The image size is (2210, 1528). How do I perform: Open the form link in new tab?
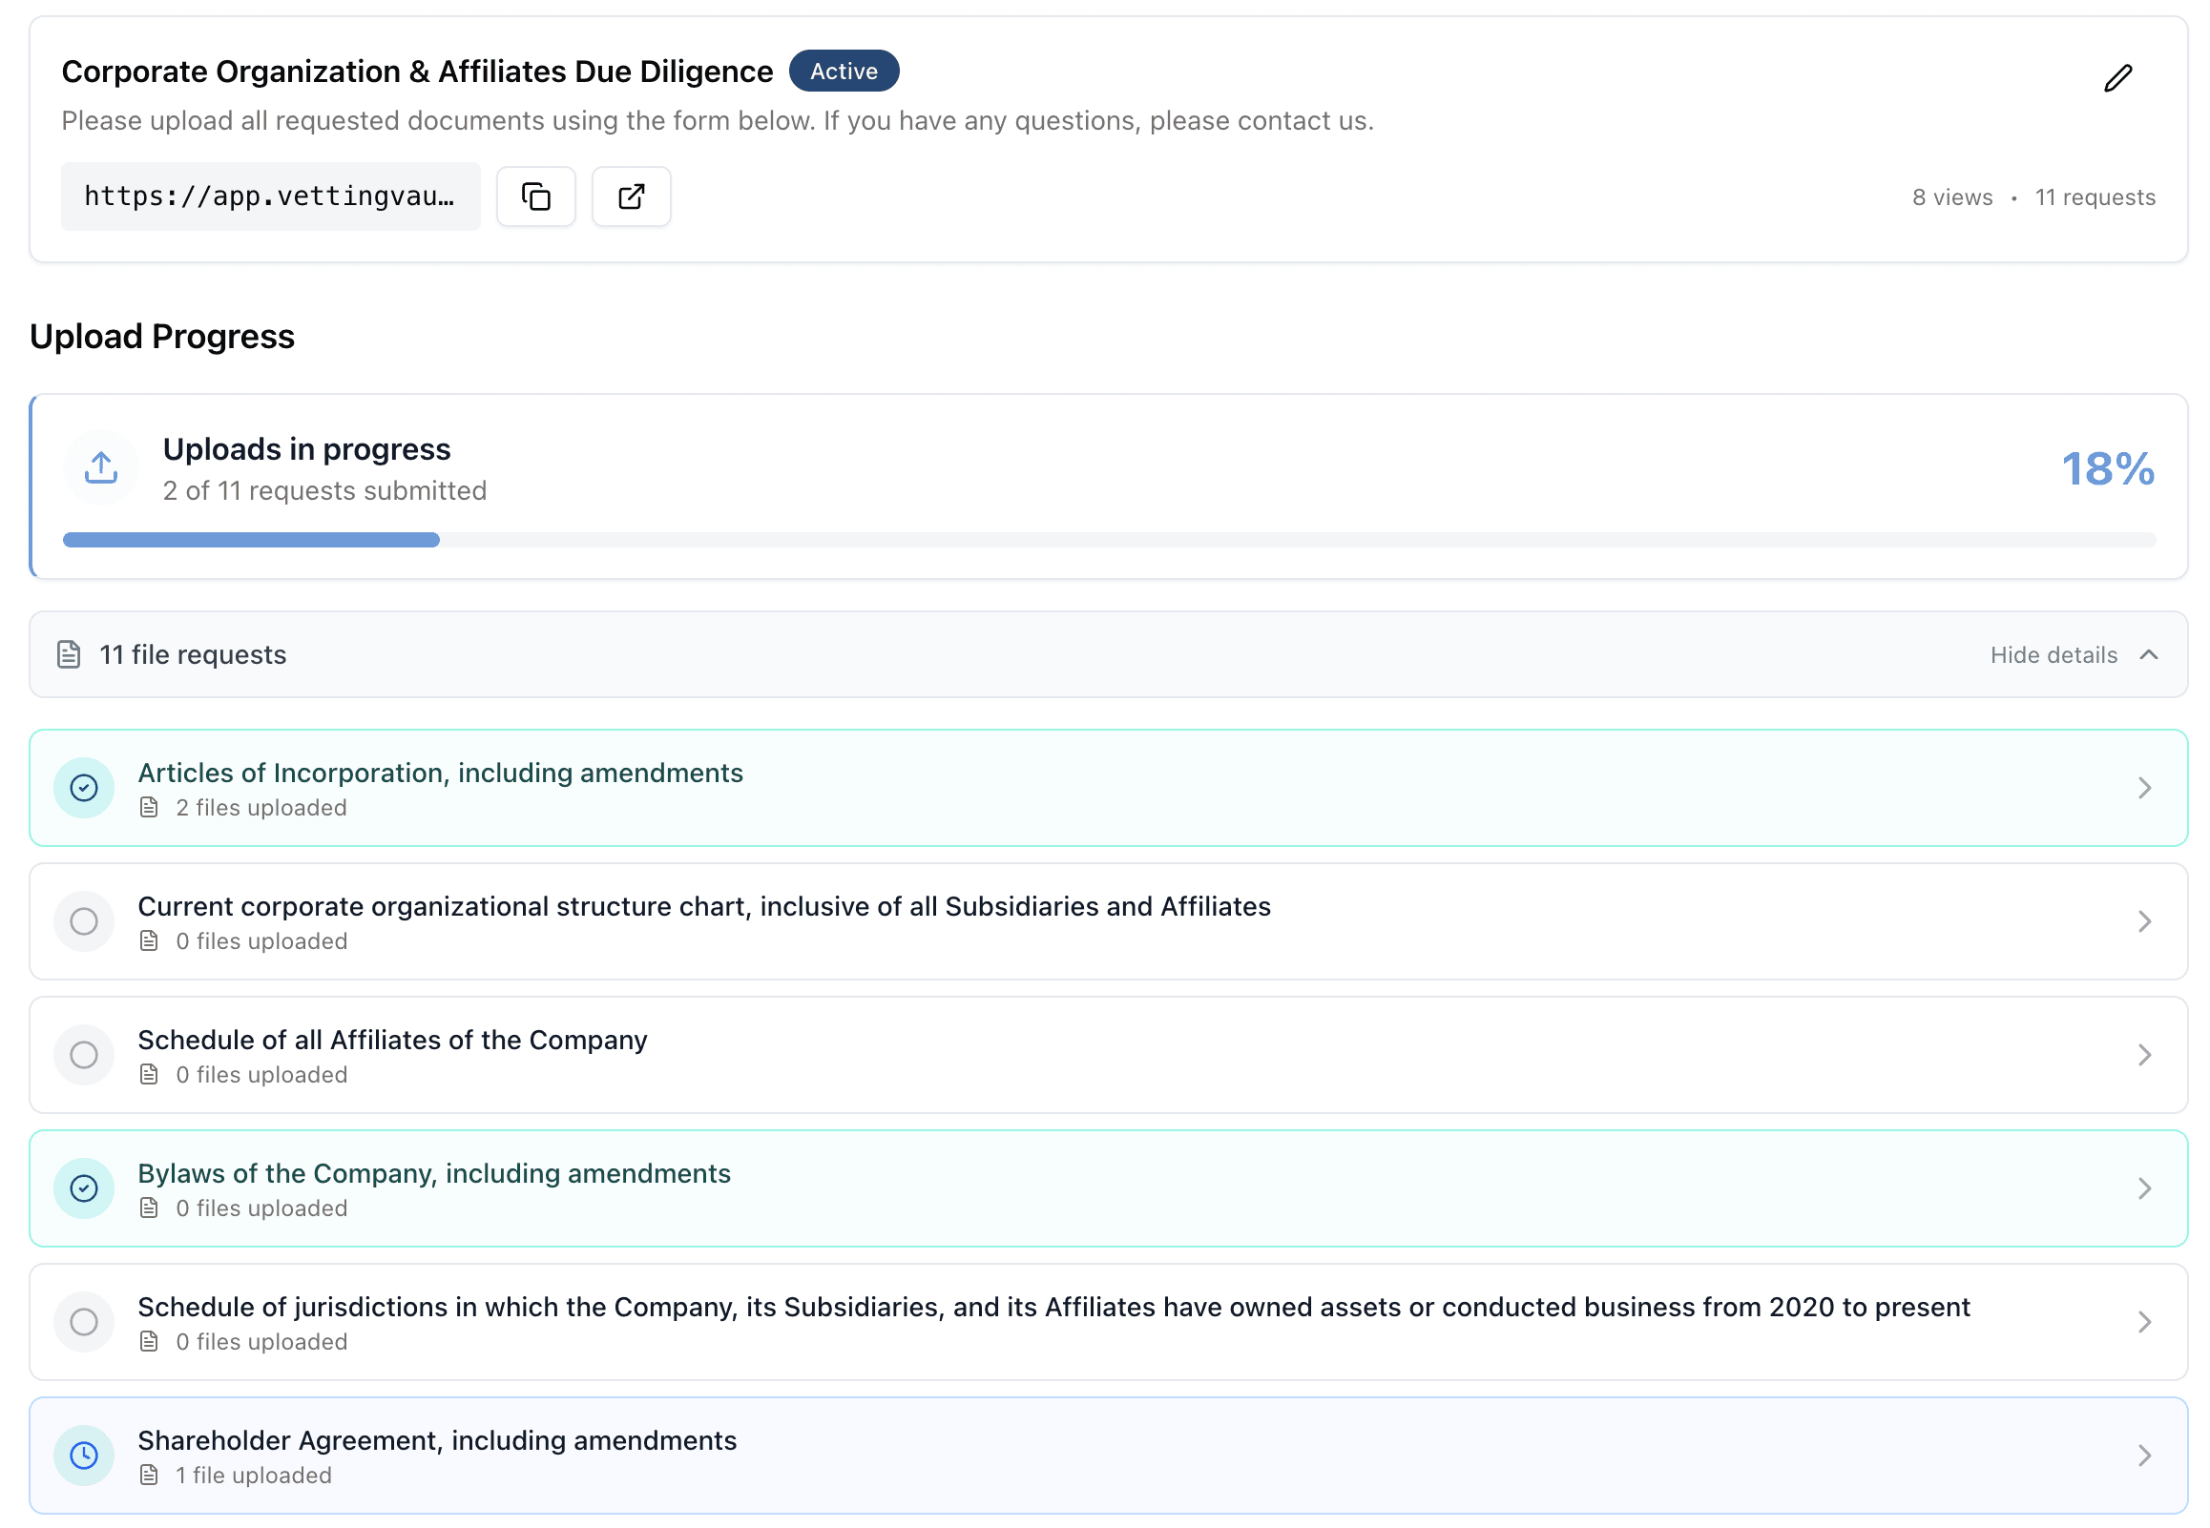[x=631, y=196]
